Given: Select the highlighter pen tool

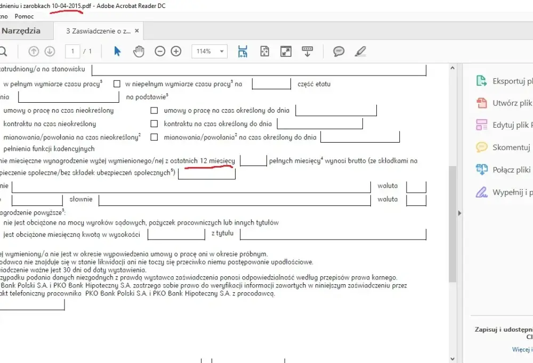Looking at the screenshot, I should click(x=360, y=51).
